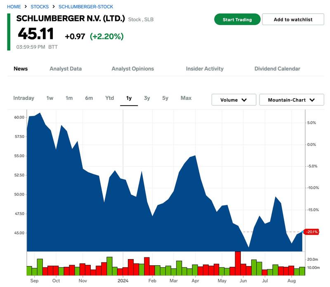Viewport: 330px width, 287px height.
Task: Select the Intraday chart range
Action: [x=24, y=98]
